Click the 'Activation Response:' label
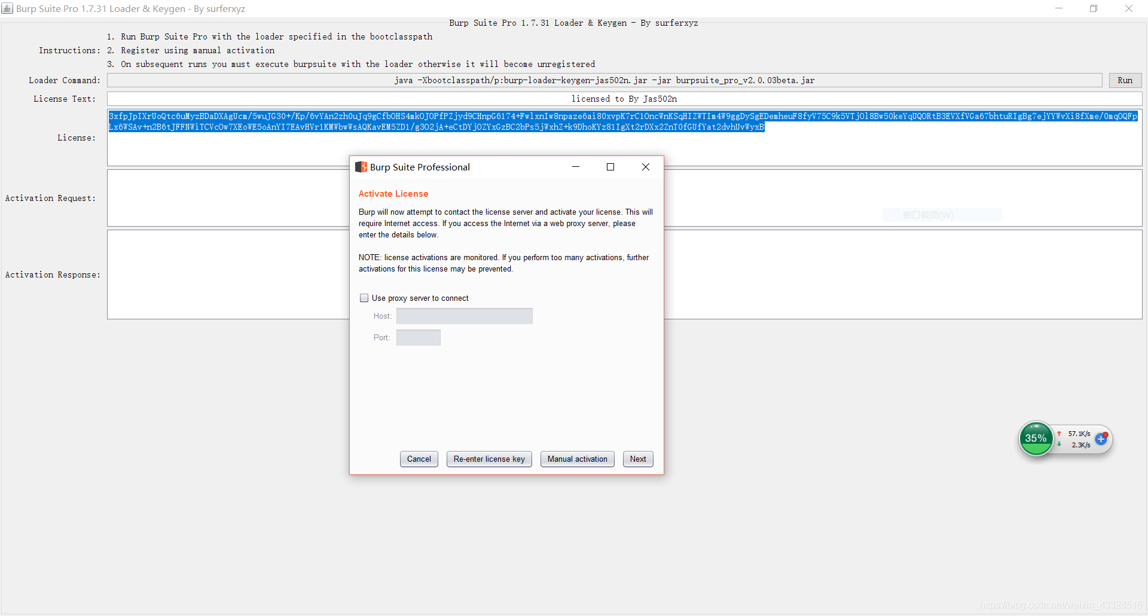Viewport: 1148px width, 616px height. click(53, 275)
